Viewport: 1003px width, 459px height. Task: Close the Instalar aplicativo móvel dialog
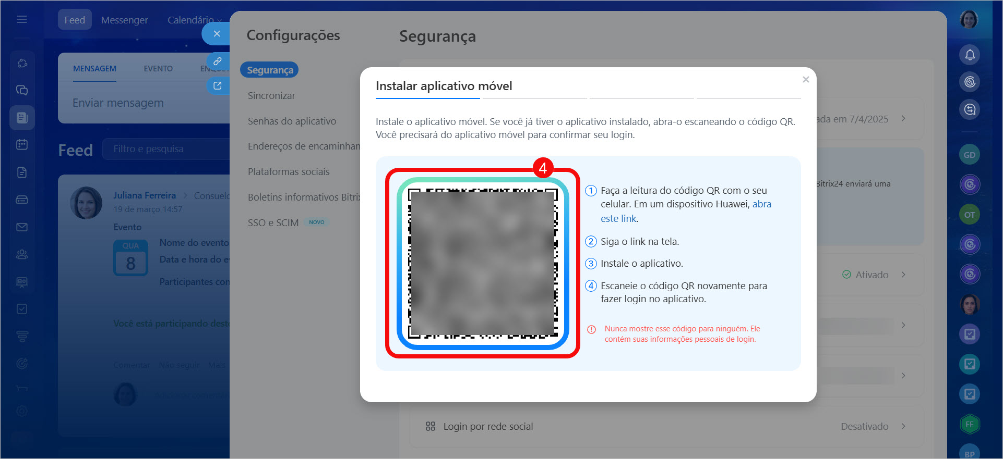[806, 80]
